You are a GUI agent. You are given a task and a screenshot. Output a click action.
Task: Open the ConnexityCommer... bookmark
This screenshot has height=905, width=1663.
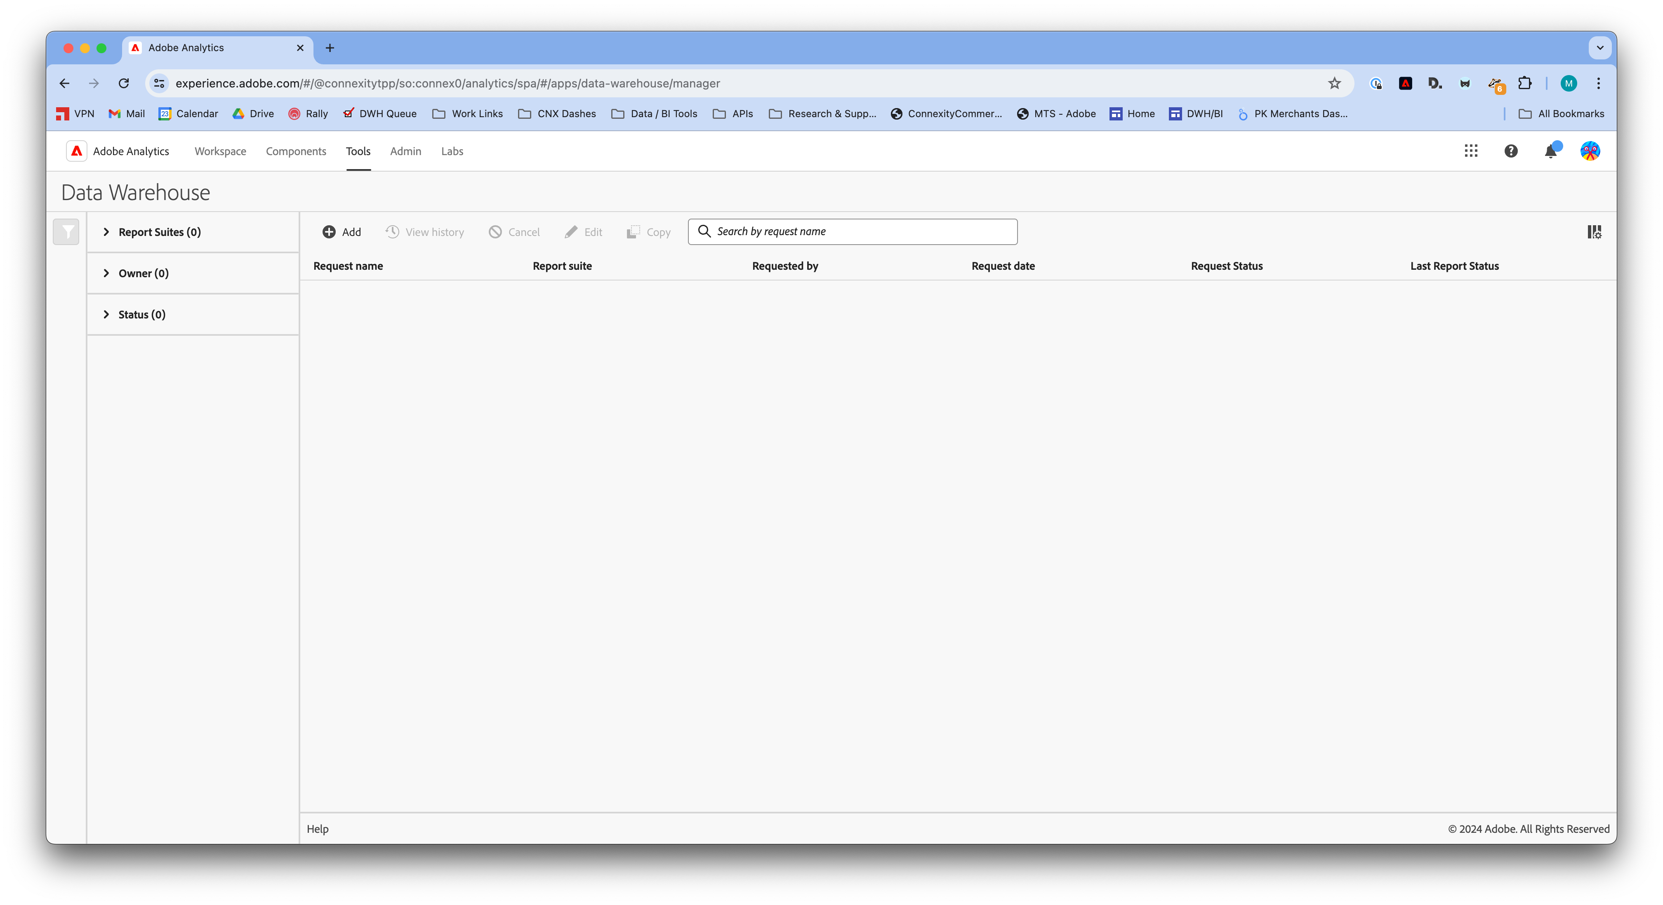point(946,113)
